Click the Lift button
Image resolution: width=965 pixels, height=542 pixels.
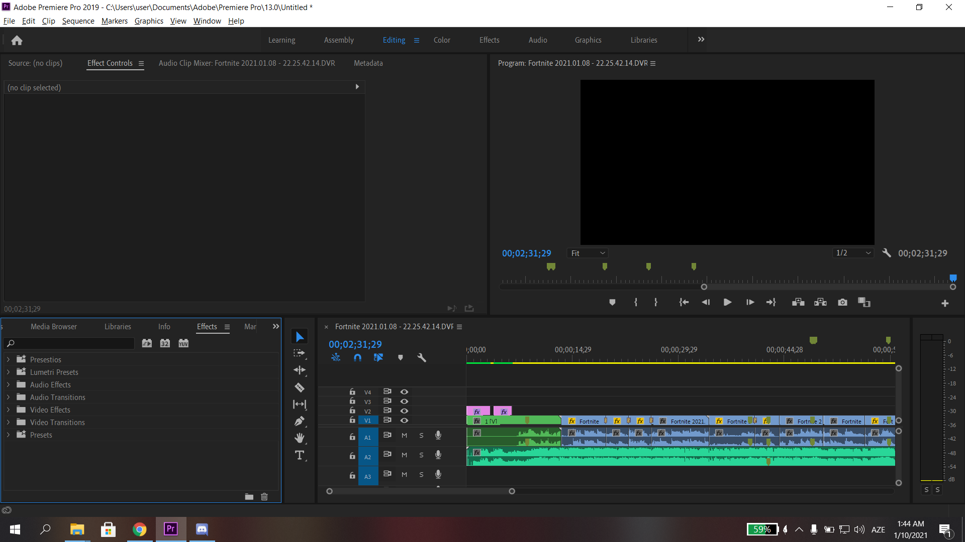point(798,303)
